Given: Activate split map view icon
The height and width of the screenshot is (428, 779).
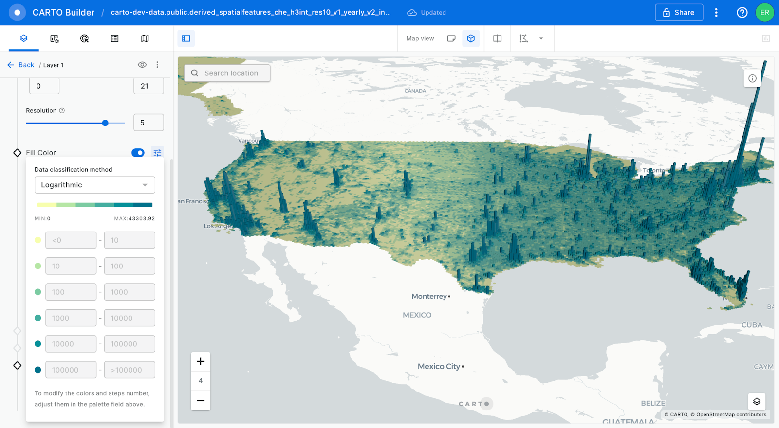Looking at the screenshot, I should click(497, 38).
